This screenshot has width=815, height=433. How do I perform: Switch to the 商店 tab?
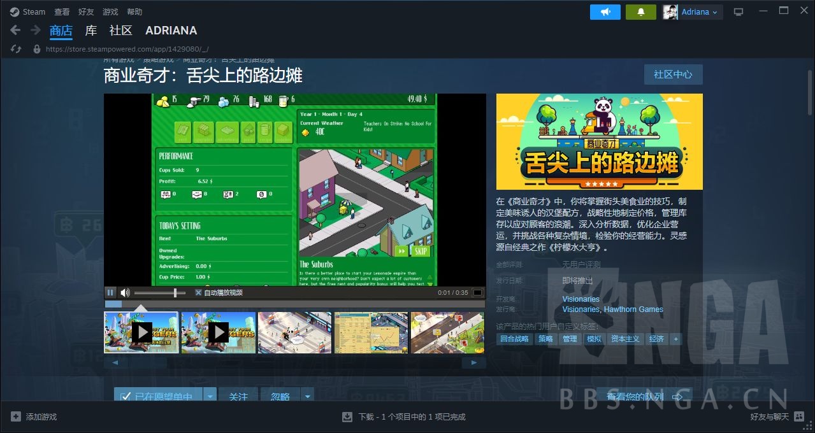[61, 31]
